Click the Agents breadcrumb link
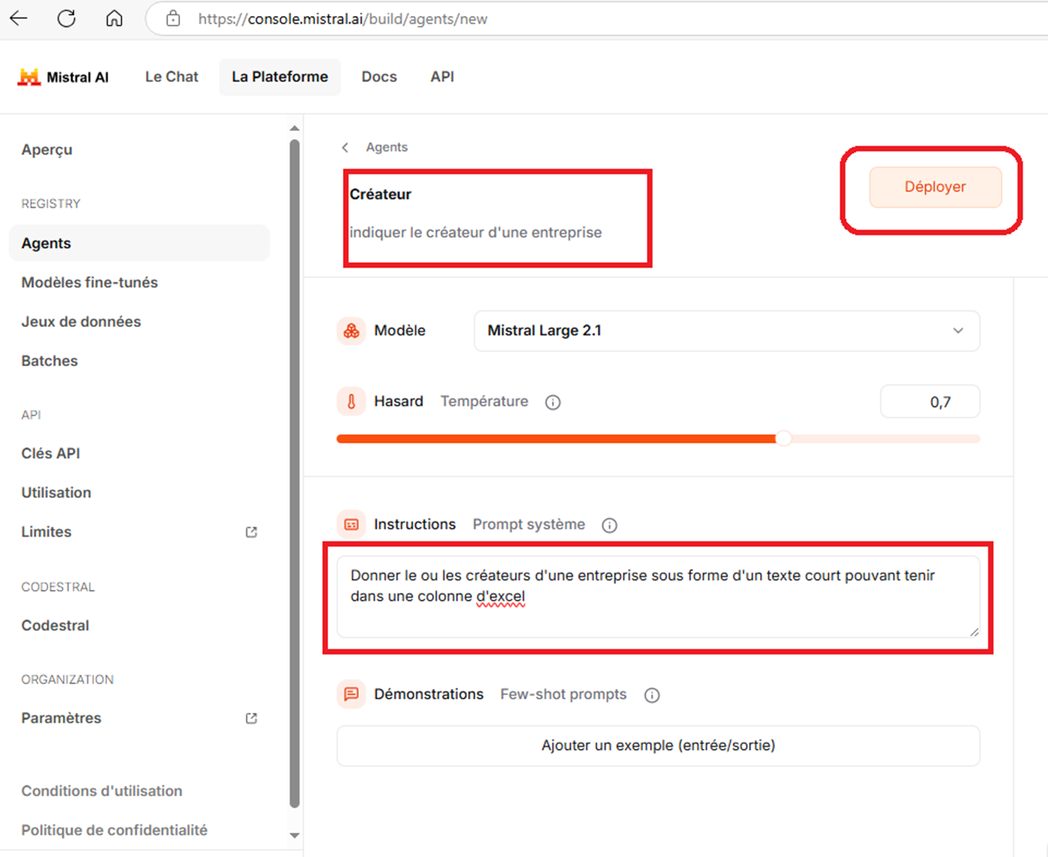Viewport: 1048px width, 857px height. pyautogui.click(x=387, y=147)
